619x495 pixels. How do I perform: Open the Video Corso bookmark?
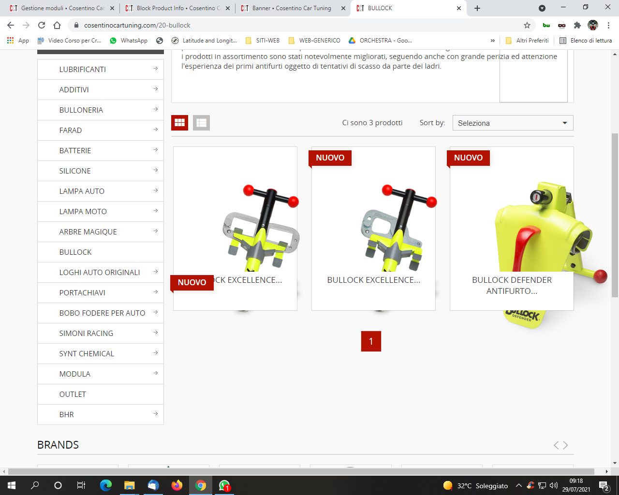(69, 41)
